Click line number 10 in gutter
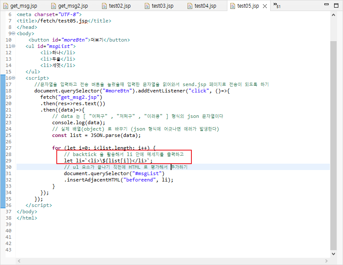Viewport: 343px width, 265px height. coord(8,40)
